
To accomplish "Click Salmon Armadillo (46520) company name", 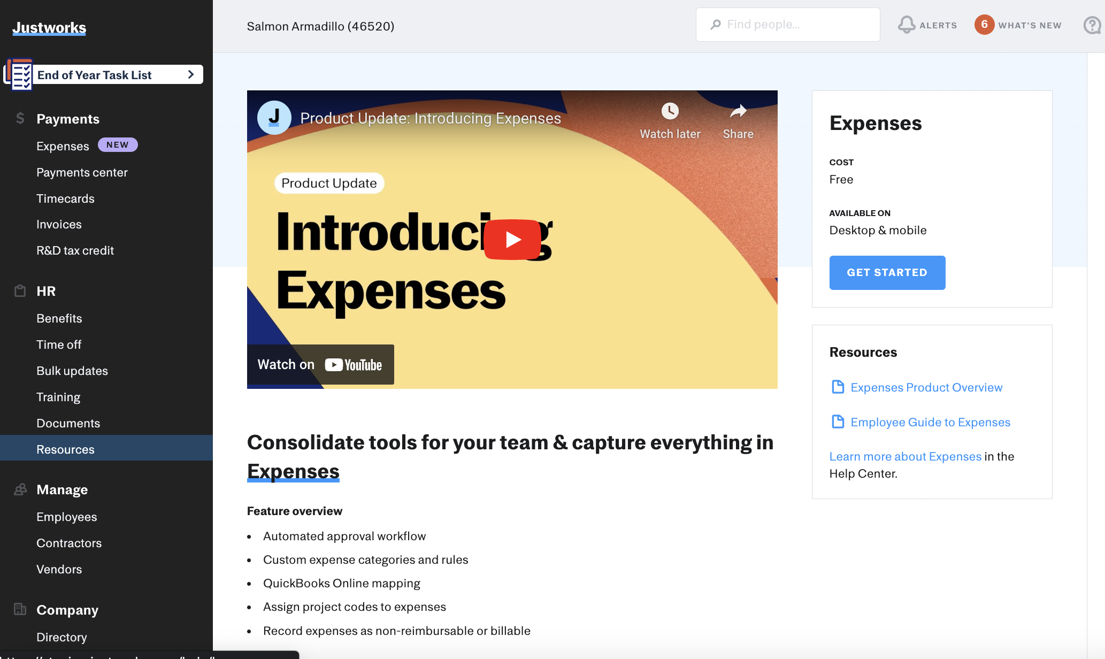I will pos(320,26).
